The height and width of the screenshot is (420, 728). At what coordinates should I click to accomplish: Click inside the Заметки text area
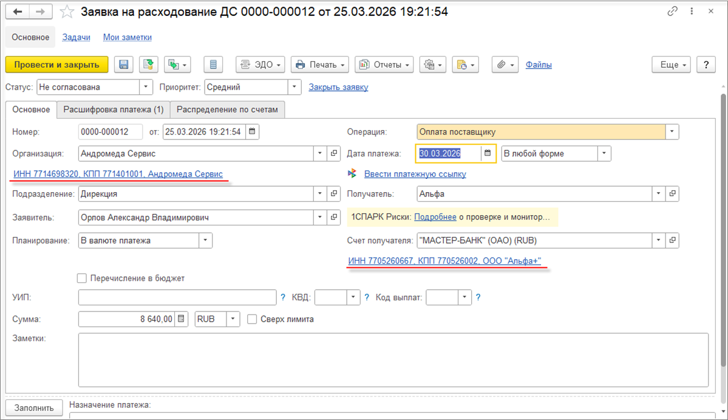tap(393, 359)
